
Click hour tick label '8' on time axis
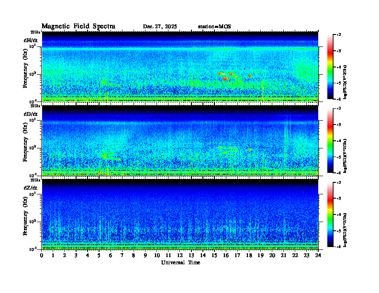point(134,256)
